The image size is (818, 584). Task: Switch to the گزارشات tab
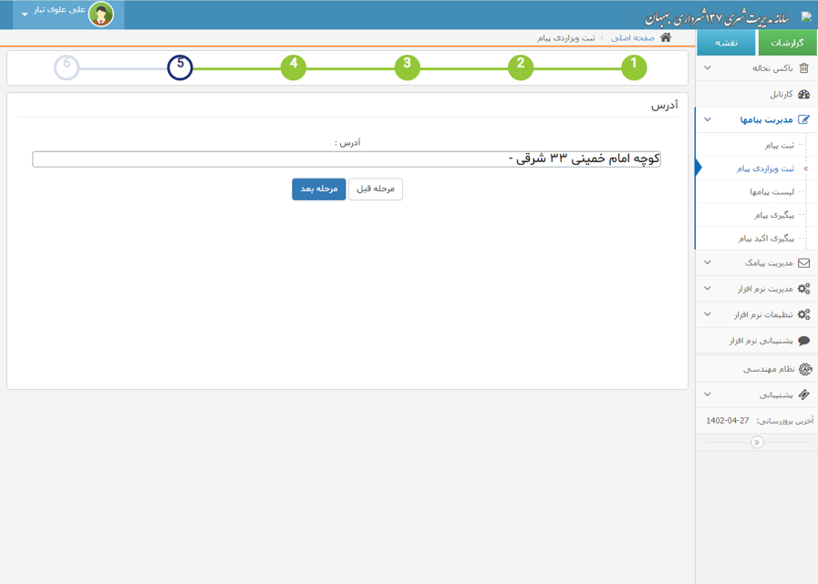(787, 43)
